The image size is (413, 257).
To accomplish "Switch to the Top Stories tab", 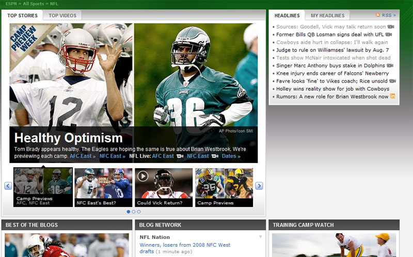I will tap(22, 15).
